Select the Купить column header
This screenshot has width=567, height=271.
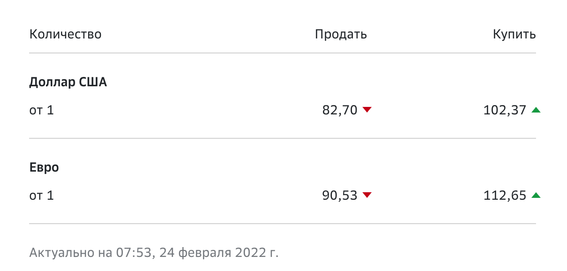pyautogui.click(x=514, y=34)
